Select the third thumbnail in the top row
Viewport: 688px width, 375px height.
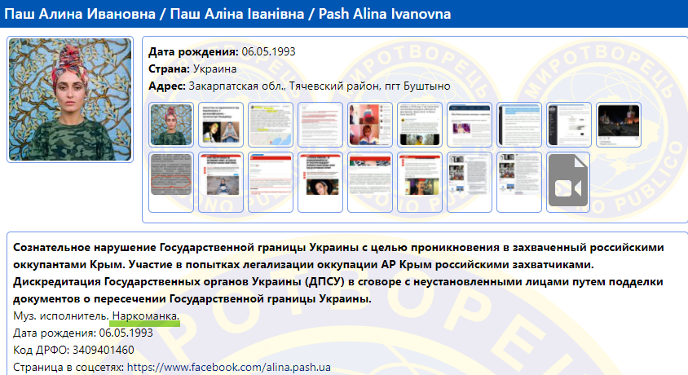(271, 125)
